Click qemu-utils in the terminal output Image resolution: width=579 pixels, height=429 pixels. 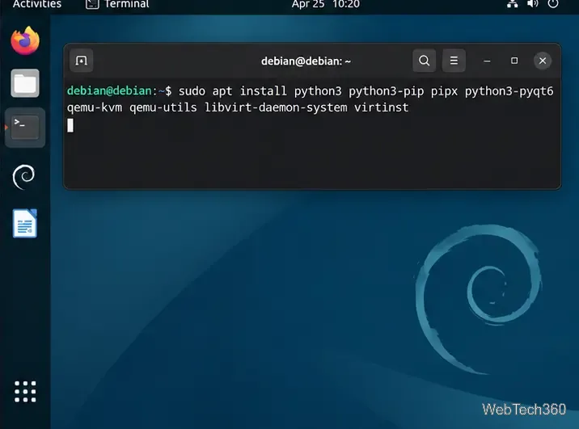(x=163, y=108)
